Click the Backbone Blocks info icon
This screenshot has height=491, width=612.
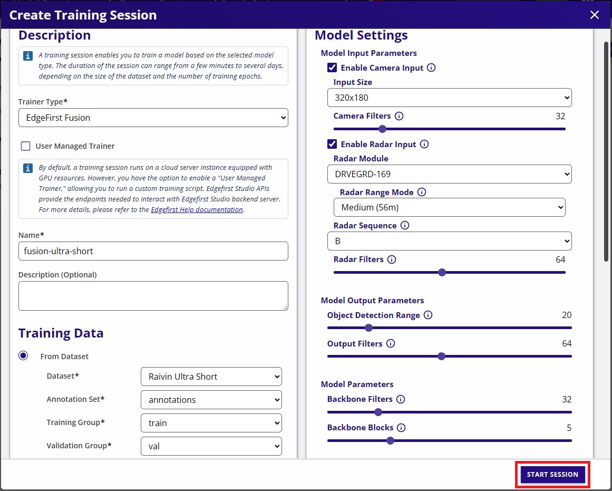401,428
